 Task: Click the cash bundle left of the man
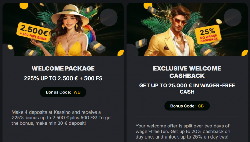(141, 44)
